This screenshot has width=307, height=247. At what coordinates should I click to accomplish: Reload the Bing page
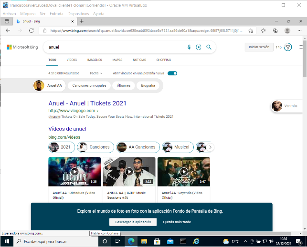point(32,31)
